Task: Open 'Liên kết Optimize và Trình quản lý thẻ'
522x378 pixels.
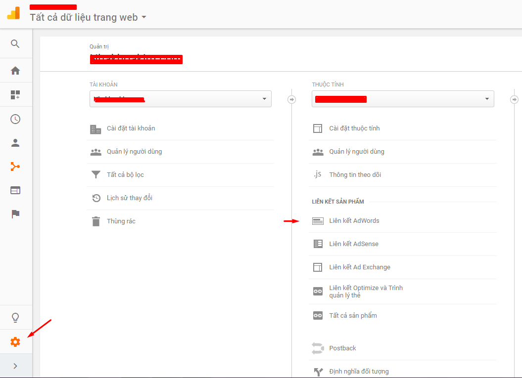Action: [366, 292]
